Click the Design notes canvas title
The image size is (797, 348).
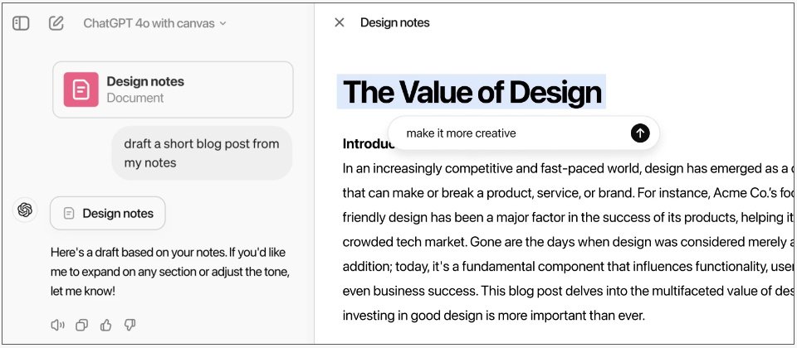[x=395, y=23]
